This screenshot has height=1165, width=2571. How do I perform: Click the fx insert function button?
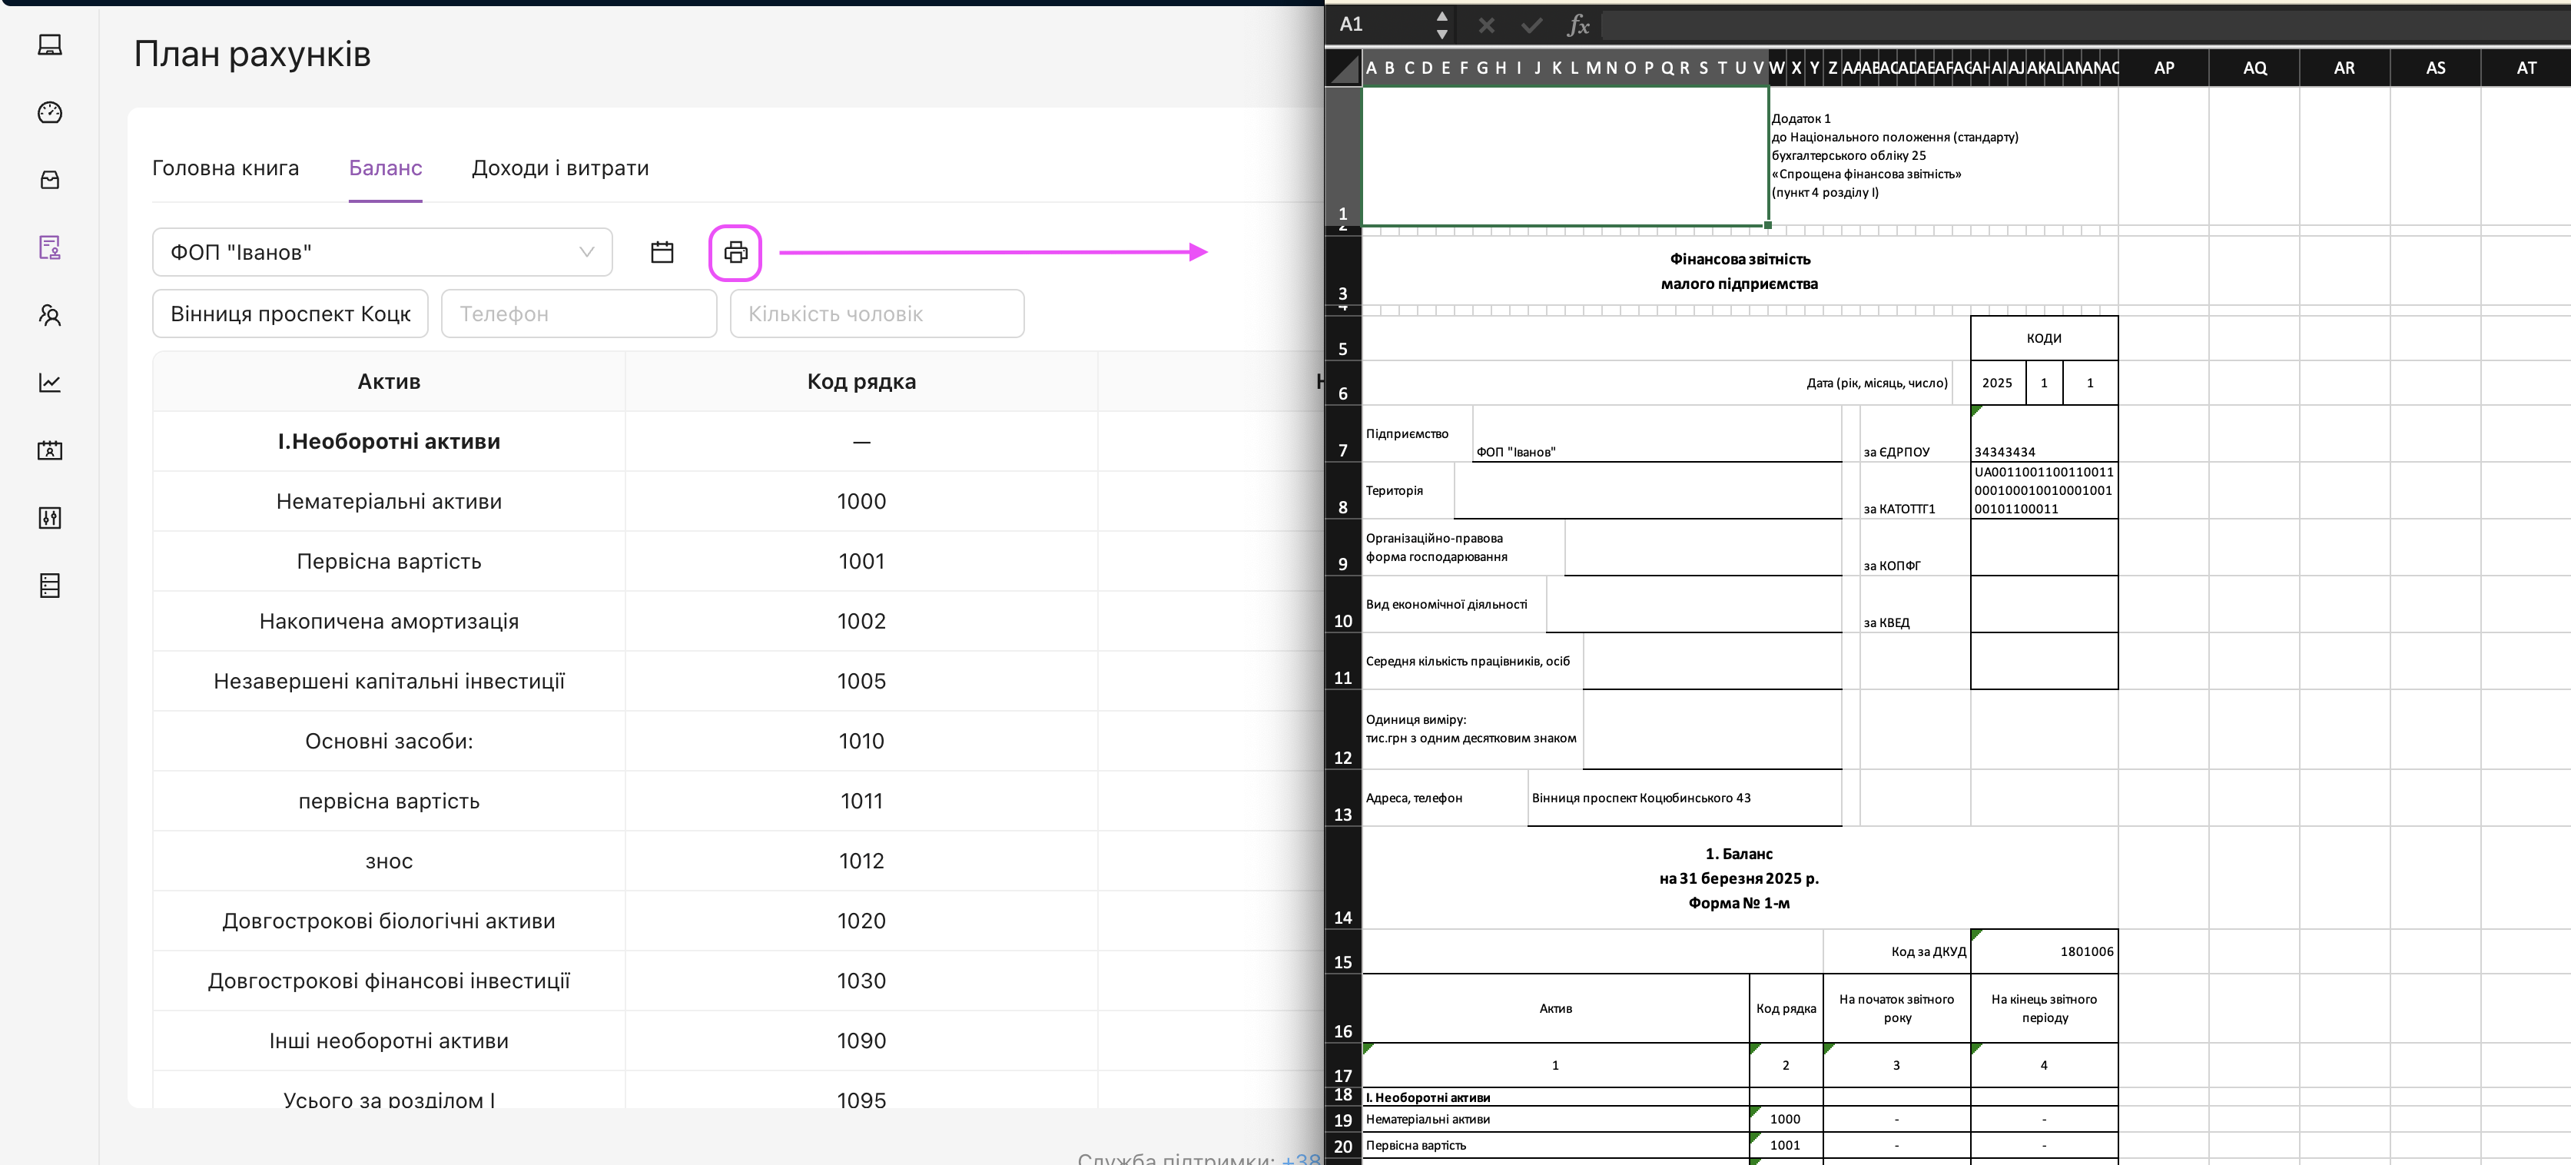point(1577,25)
